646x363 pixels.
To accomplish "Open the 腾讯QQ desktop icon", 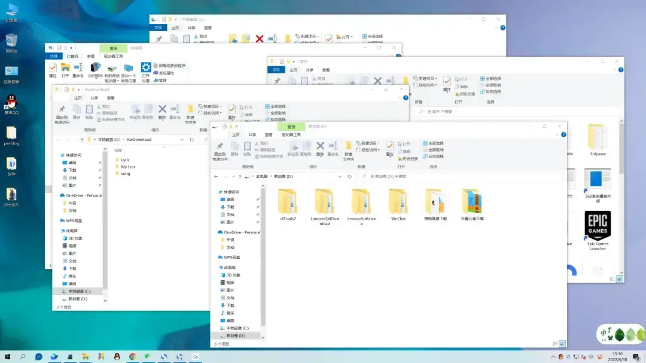I will coord(11,101).
